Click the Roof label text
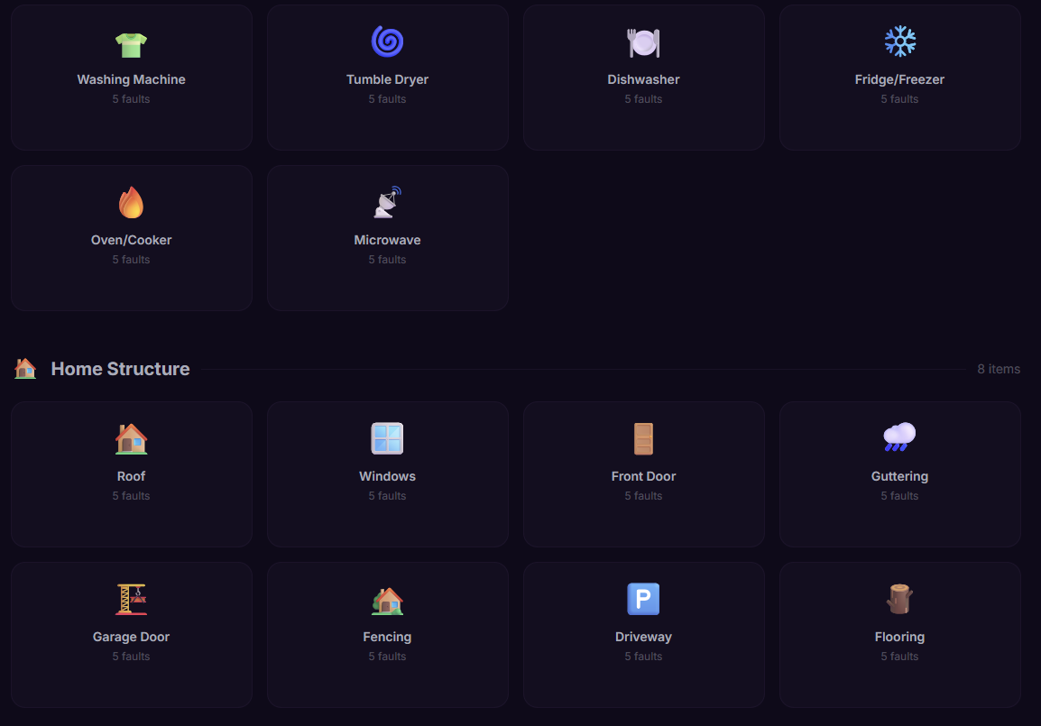Image resolution: width=1041 pixels, height=726 pixels. (131, 476)
